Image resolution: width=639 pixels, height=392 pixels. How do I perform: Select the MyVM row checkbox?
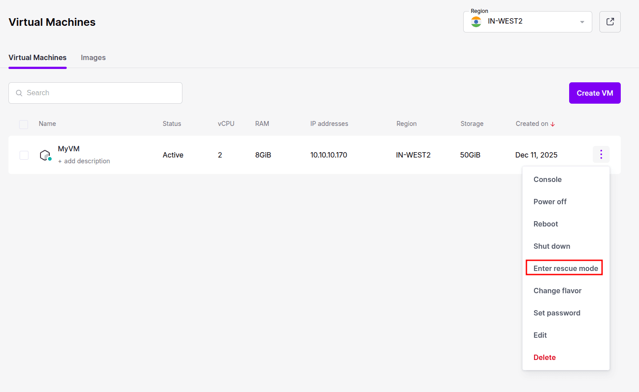[24, 155]
